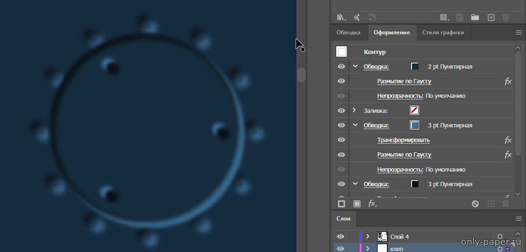Image resolution: width=526 pixels, height=252 pixels.
Task: Click Add New Stroke icon in Appearance footer
Action: tap(341, 204)
